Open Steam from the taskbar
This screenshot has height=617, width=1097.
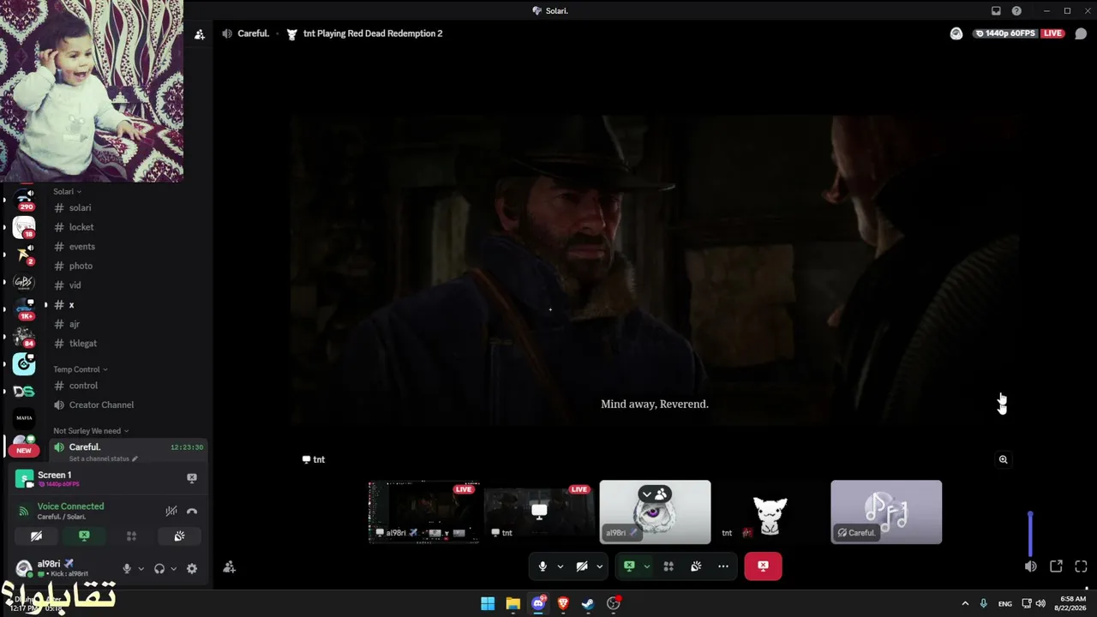click(x=588, y=603)
